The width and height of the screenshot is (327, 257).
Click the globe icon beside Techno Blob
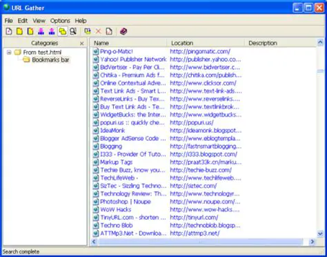click(x=96, y=225)
